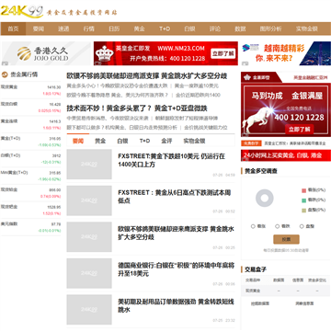Switch to the T+D news list tab
The height and width of the screenshot is (331, 331).
pos(144,141)
